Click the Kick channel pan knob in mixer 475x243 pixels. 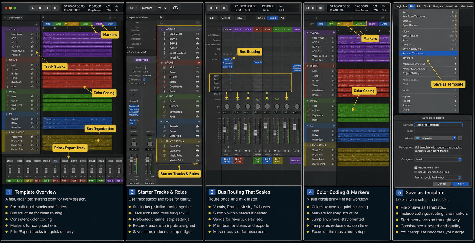(x=257, y=106)
